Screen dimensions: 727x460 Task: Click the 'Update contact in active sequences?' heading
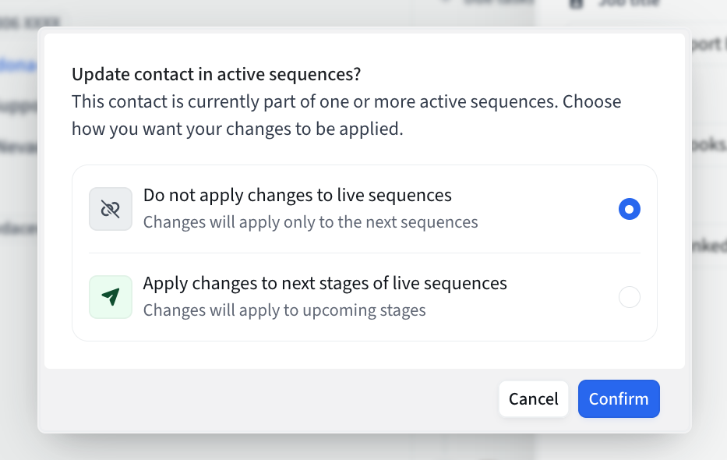tap(216, 74)
